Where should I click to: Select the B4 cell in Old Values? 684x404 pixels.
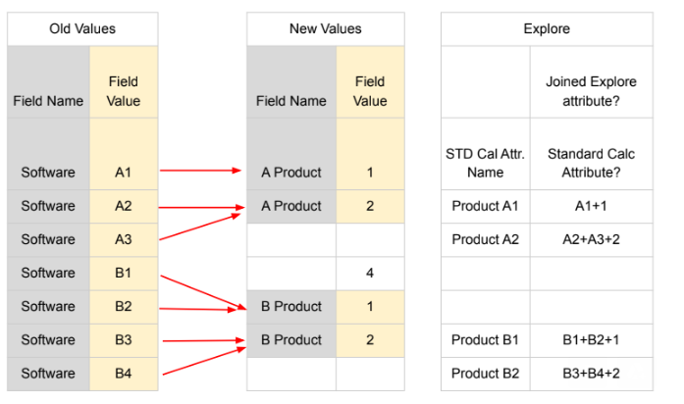[x=123, y=373]
